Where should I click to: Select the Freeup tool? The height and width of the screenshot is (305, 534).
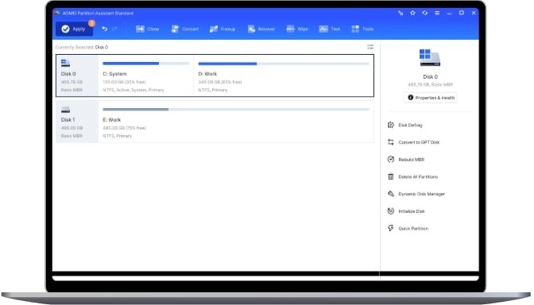click(x=222, y=29)
